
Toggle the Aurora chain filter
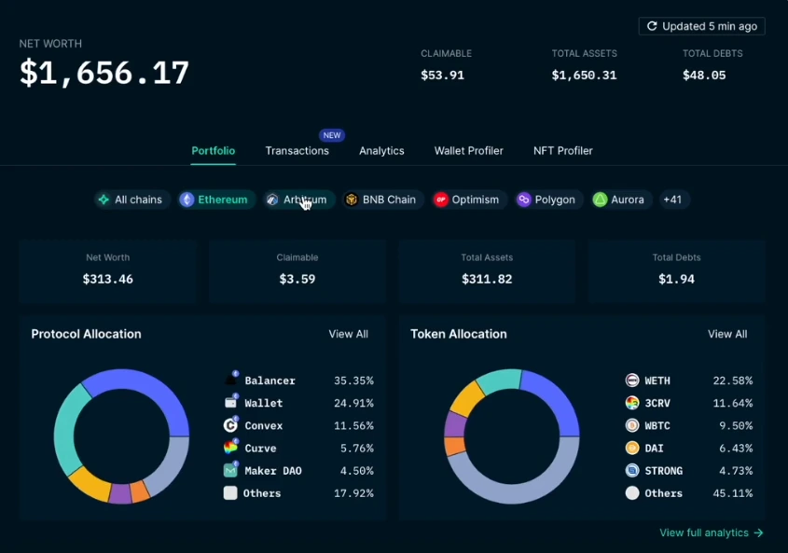click(601, 199)
